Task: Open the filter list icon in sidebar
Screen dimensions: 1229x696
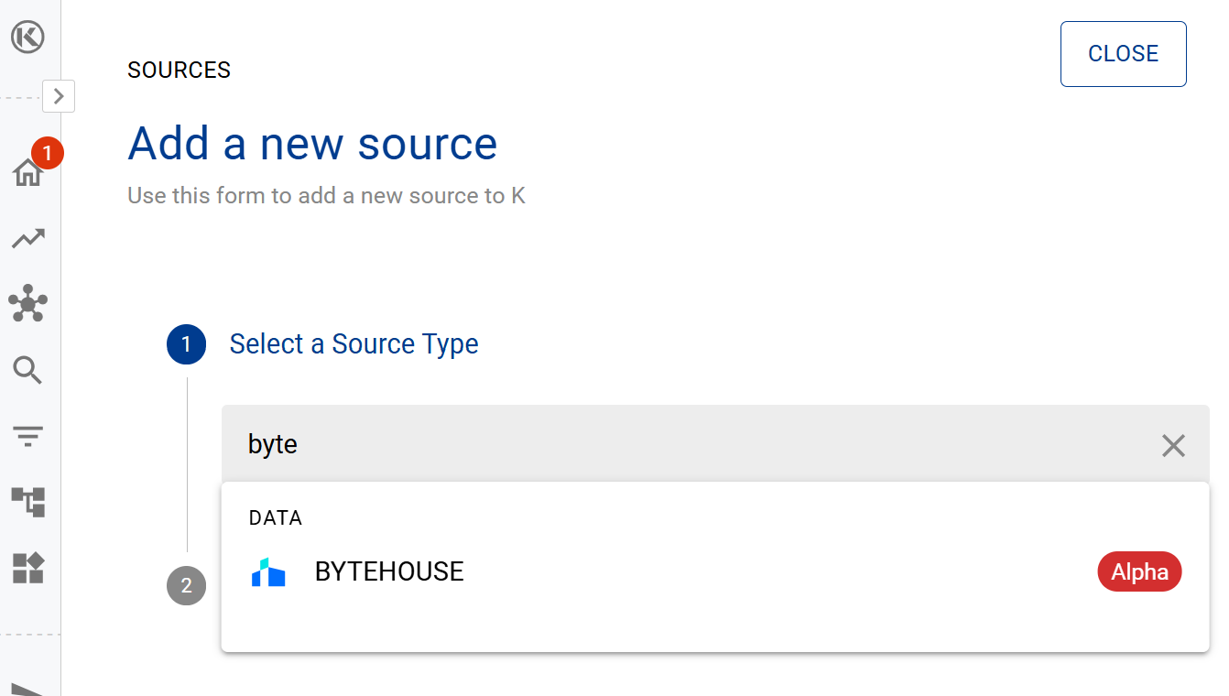Action: (28, 437)
